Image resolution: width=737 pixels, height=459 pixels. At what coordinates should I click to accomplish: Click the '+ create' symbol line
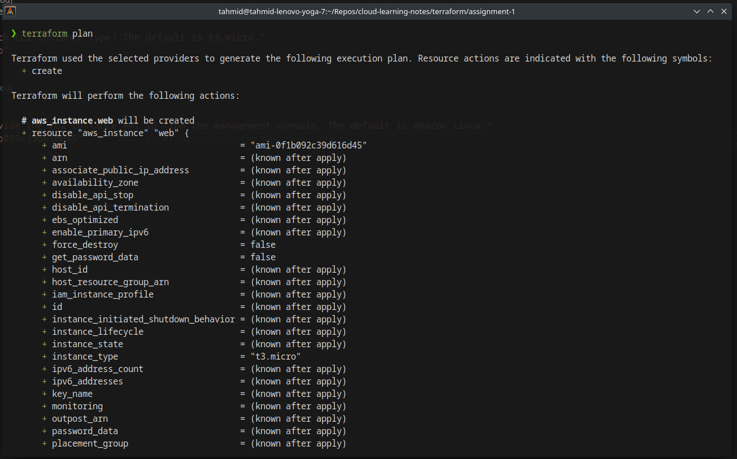(x=42, y=71)
